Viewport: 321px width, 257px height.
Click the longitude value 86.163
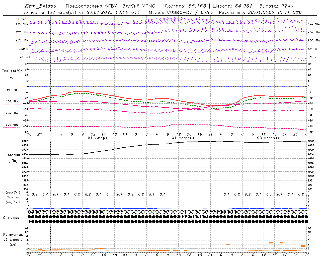click(x=197, y=6)
